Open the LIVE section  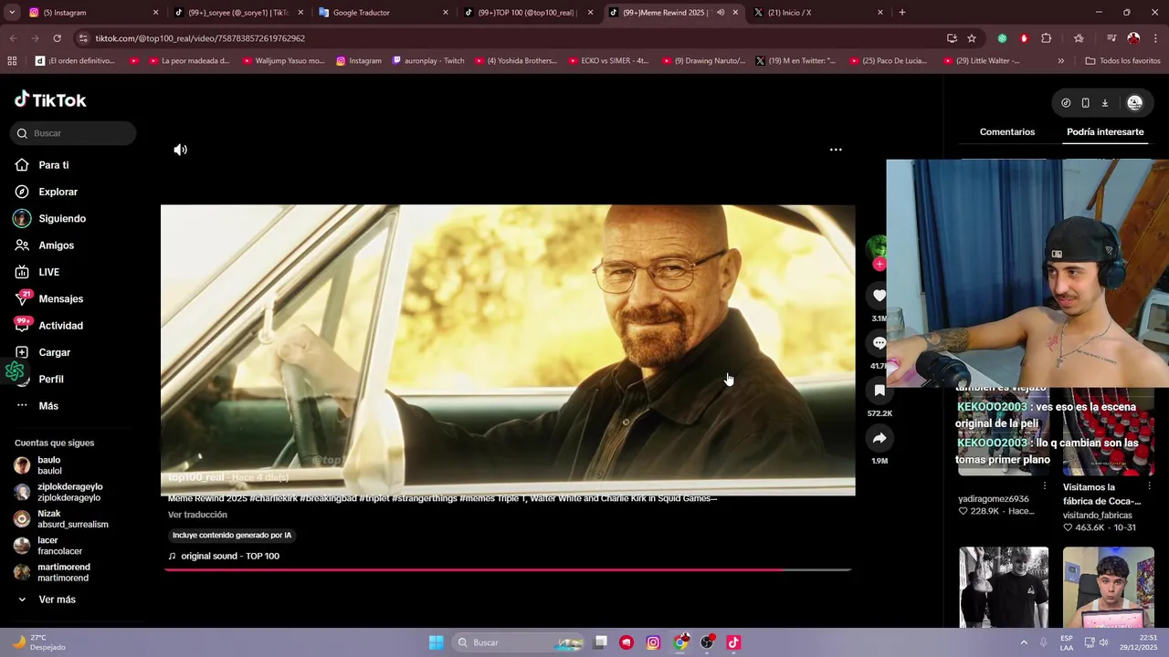coord(48,272)
